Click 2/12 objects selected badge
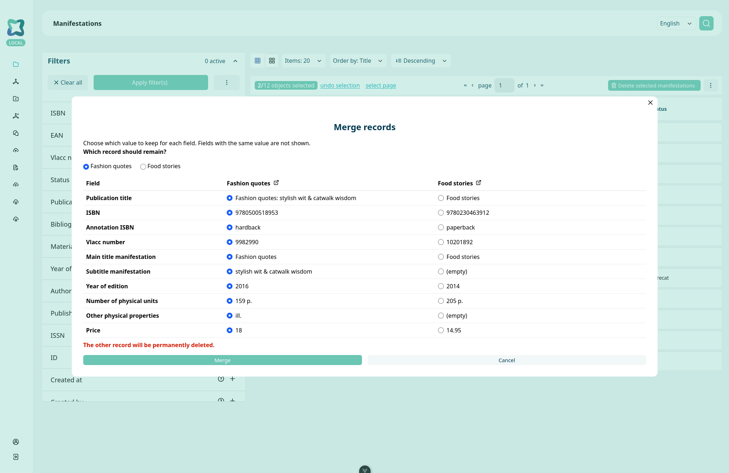729x473 pixels. (286, 85)
